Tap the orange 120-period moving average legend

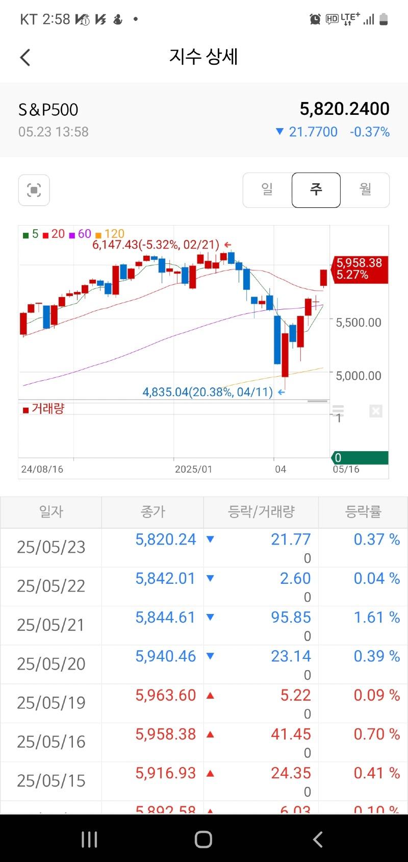110,234
